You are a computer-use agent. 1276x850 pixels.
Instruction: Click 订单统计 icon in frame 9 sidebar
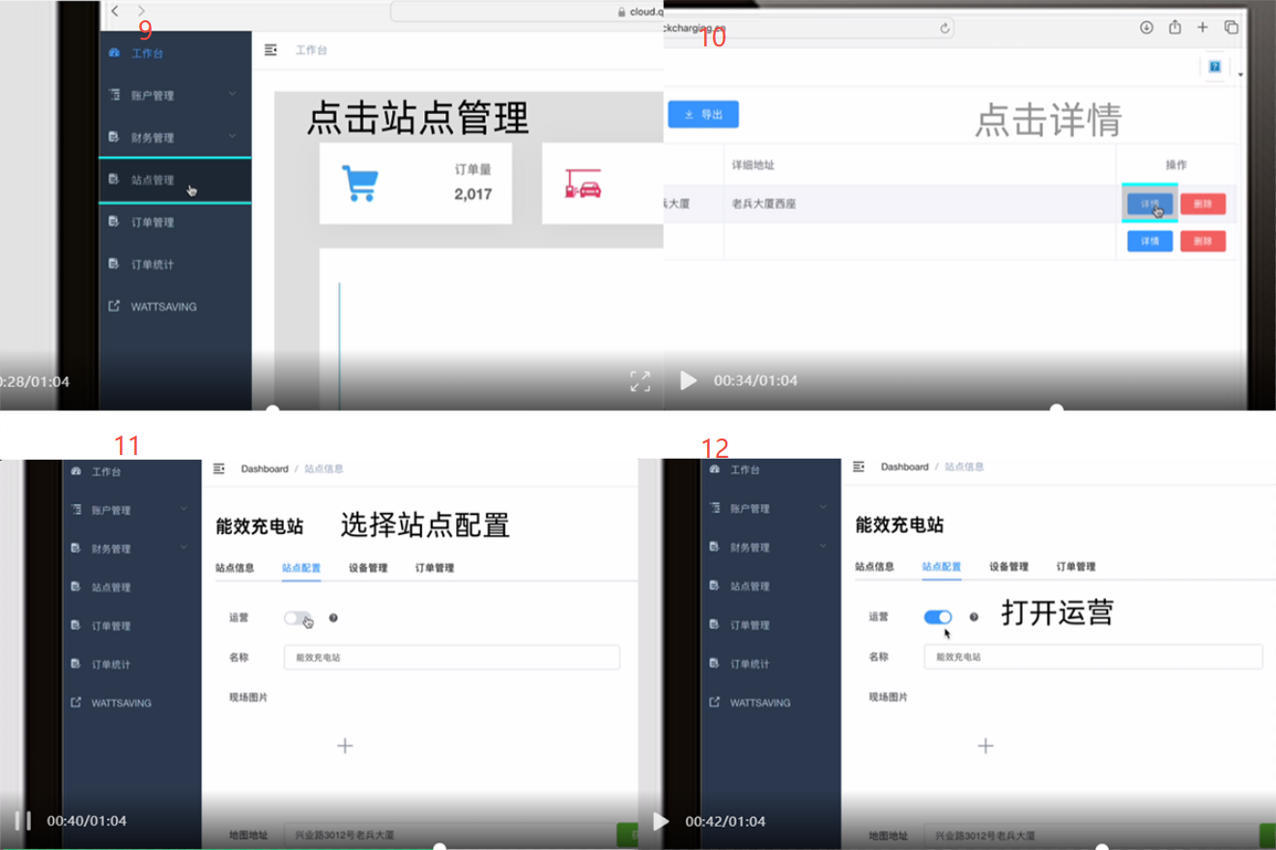[114, 264]
